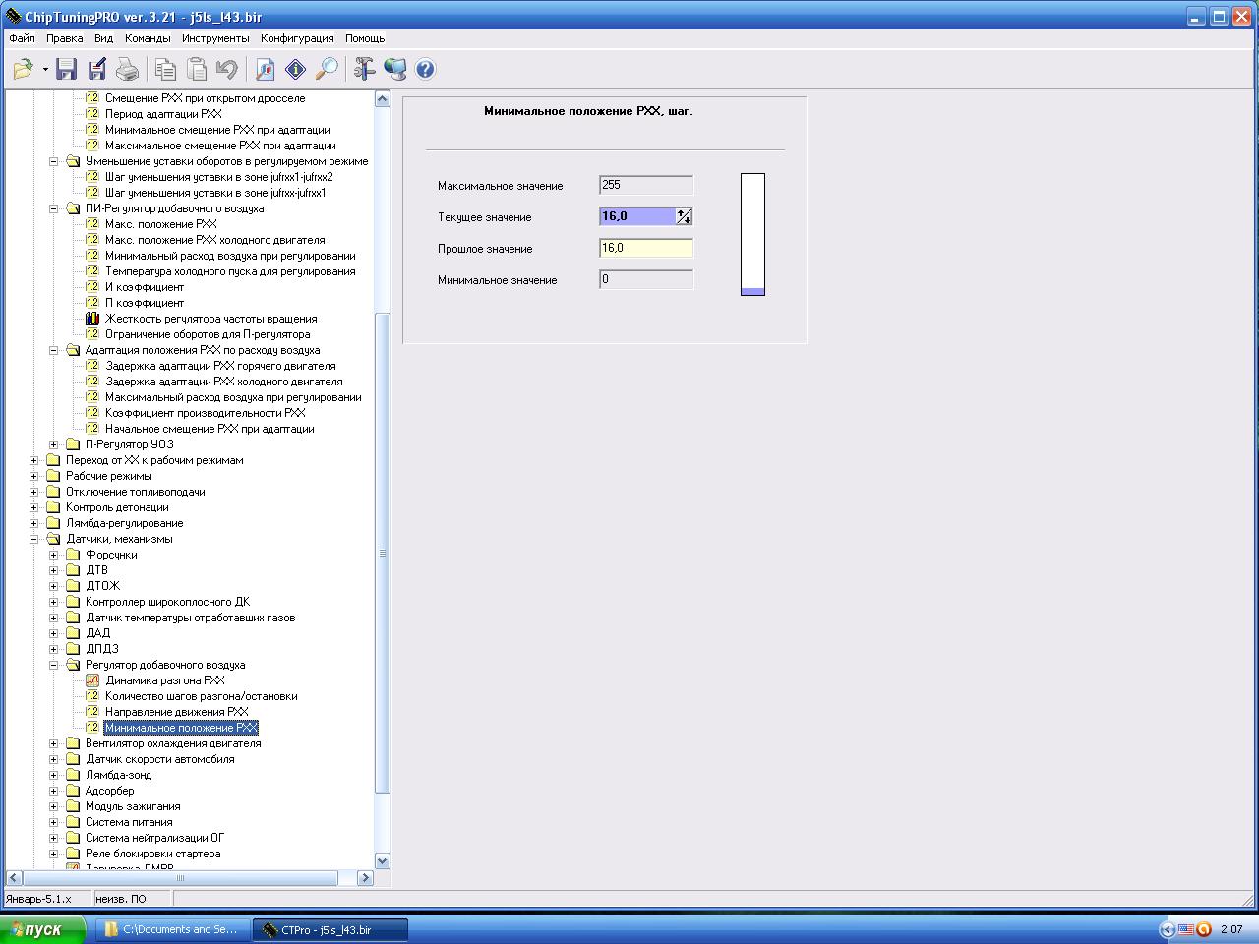The height and width of the screenshot is (944, 1259).
Task: Open the Инструменты menu
Action: coord(215,38)
